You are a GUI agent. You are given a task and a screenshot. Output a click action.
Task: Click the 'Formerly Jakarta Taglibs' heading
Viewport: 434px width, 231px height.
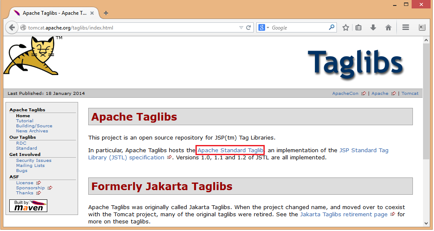click(x=162, y=186)
